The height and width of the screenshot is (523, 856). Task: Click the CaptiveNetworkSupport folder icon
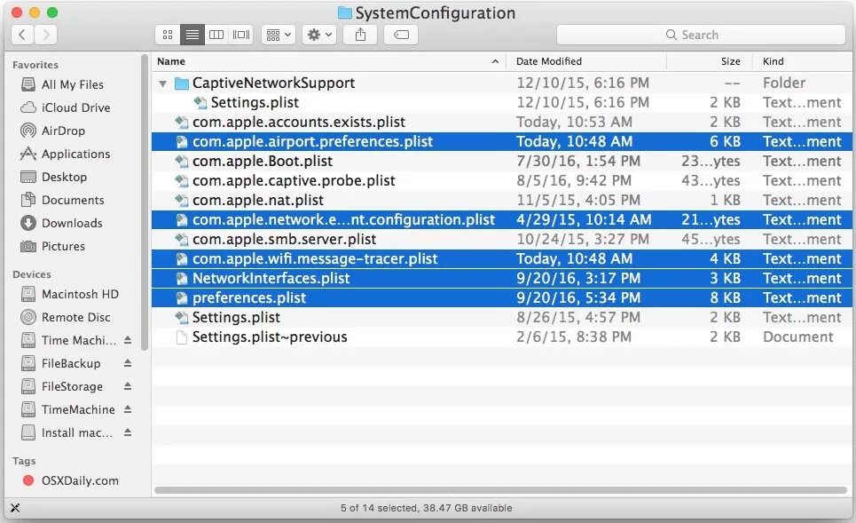coord(182,83)
